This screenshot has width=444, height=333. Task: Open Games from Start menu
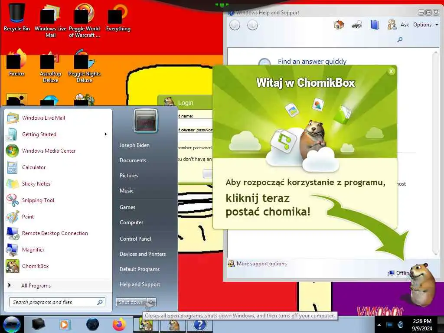(127, 207)
